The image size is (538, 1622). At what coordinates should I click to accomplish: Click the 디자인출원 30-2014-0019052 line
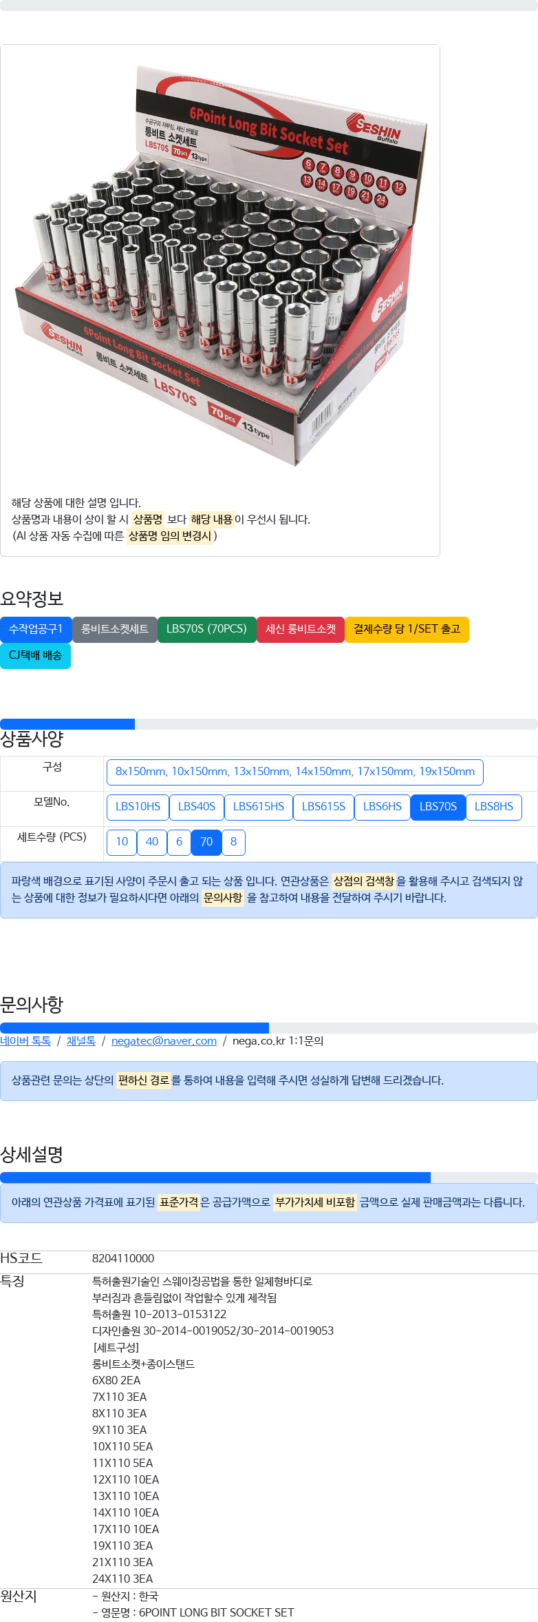point(213,1331)
